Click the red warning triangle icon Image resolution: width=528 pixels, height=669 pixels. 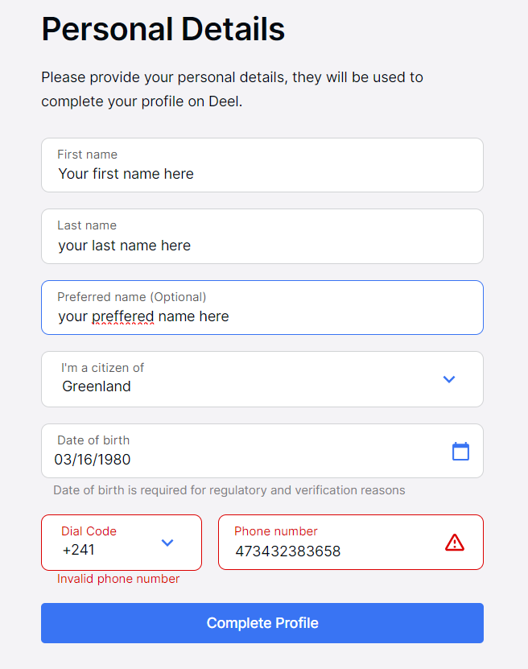[x=455, y=543]
